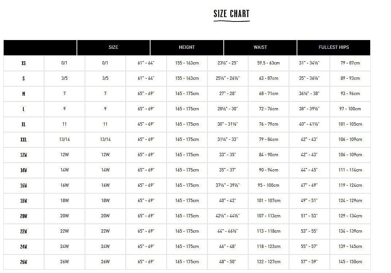Image resolution: width=391 pixels, height=273 pixels.
Task: Click the 44" - 45" hips cell
Action: (x=309, y=170)
